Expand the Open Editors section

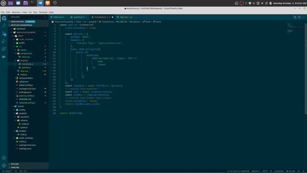click(x=28, y=22)
